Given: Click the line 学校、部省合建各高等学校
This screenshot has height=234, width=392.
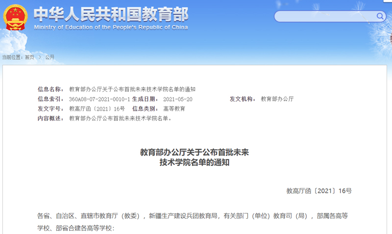Looking at the screenshot, I should coord(76,228).
